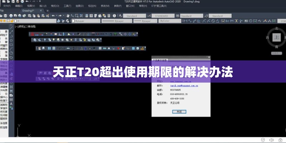Expand the undo history dropdown arrow

56,16
